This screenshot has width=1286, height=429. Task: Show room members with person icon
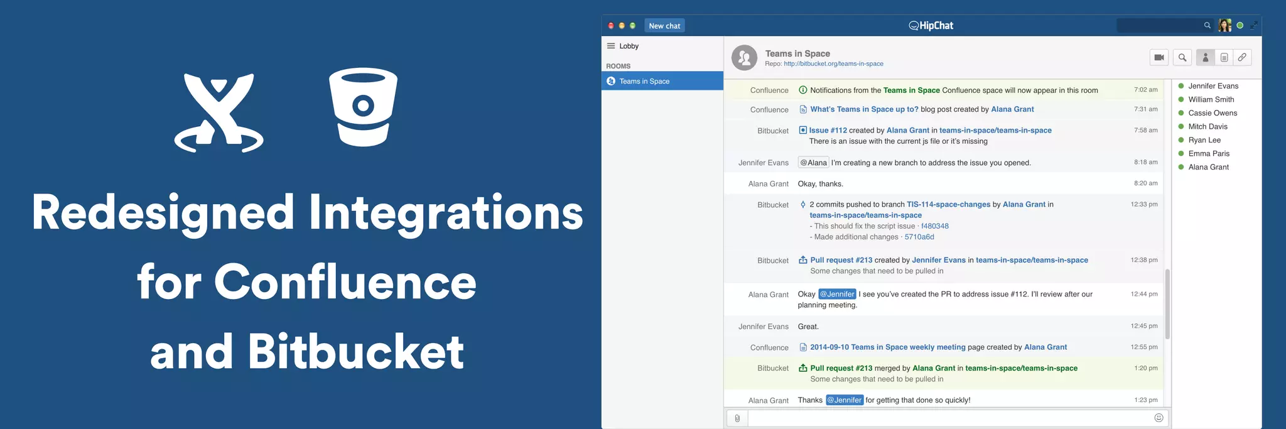coord(1205,57)
